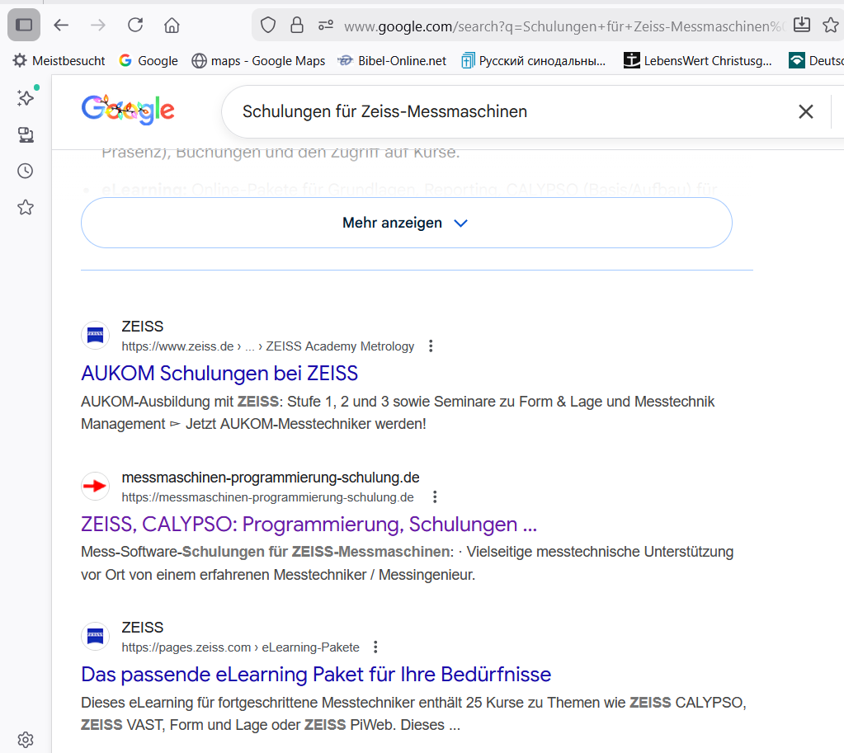Viewport: 844px width, 753px height.
Task: Clear the Google search box with X
Action: click(x=806, y=111)
